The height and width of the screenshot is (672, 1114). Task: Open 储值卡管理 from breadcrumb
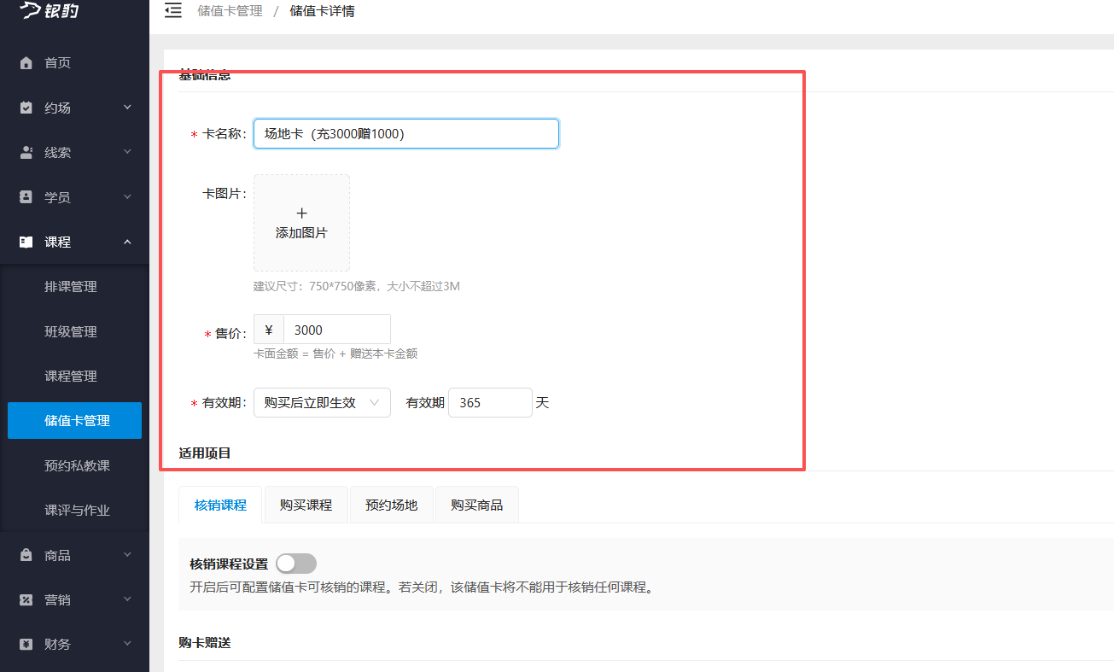click(x=230, y=11)
